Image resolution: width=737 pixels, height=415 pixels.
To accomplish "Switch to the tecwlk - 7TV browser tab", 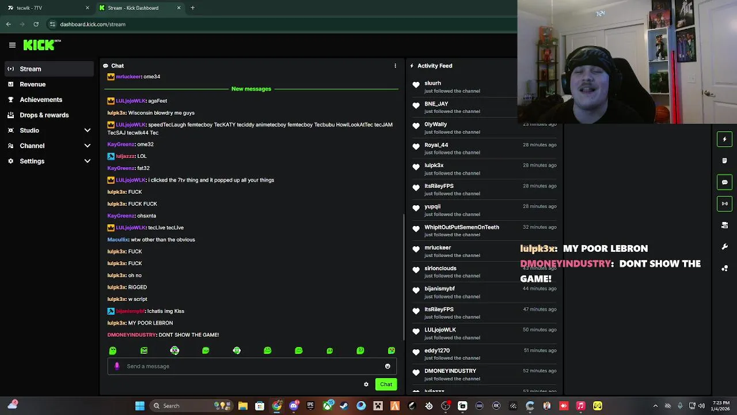I will click(48, 8).
